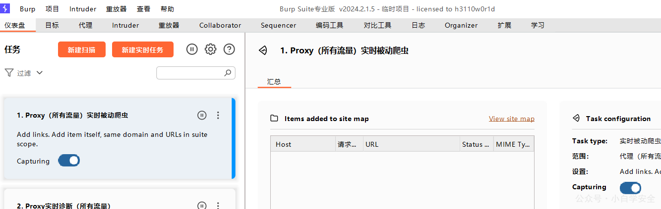Switch to the 目标 tab
This screenshot has height=209, width=661.
coord(52,25)
